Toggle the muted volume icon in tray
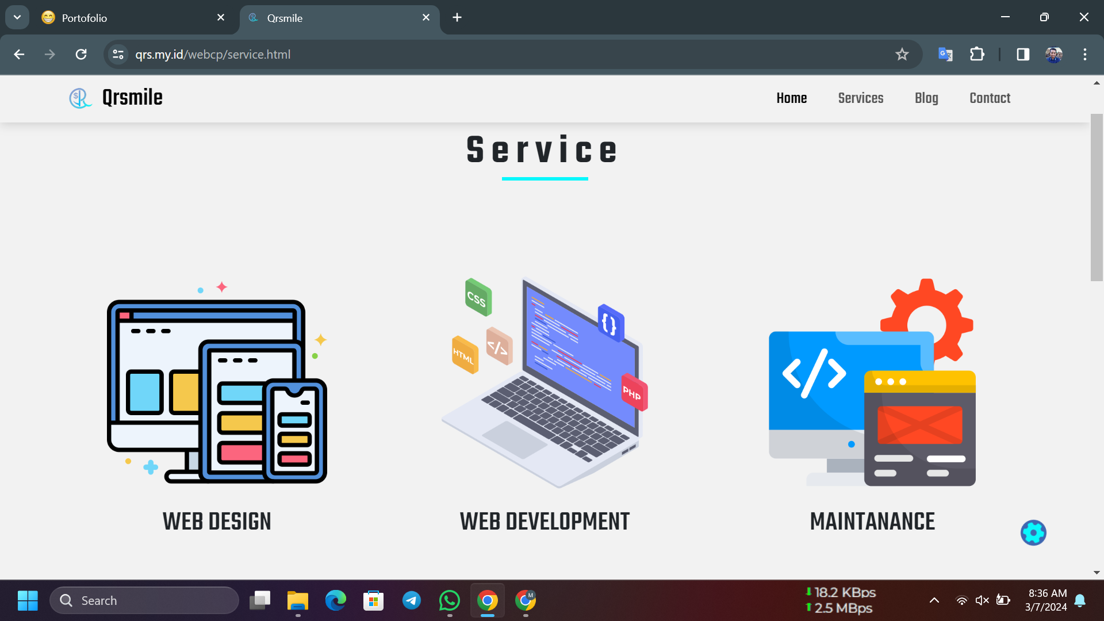 point(982,600)
